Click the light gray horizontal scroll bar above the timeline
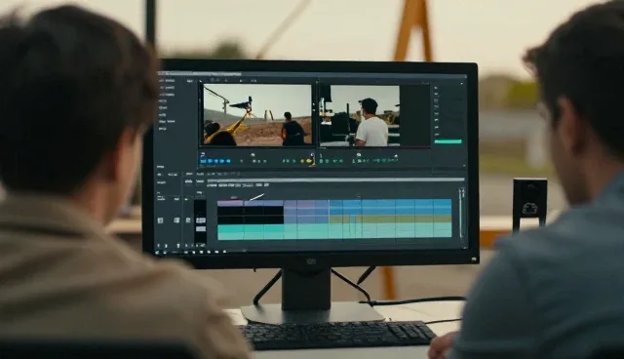This screenshot has width=624, height=359. pos(335,180)
